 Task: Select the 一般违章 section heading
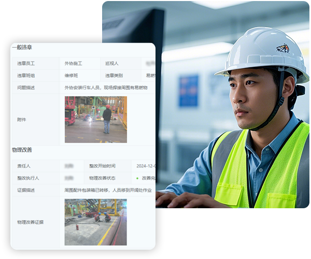[22, 48]
